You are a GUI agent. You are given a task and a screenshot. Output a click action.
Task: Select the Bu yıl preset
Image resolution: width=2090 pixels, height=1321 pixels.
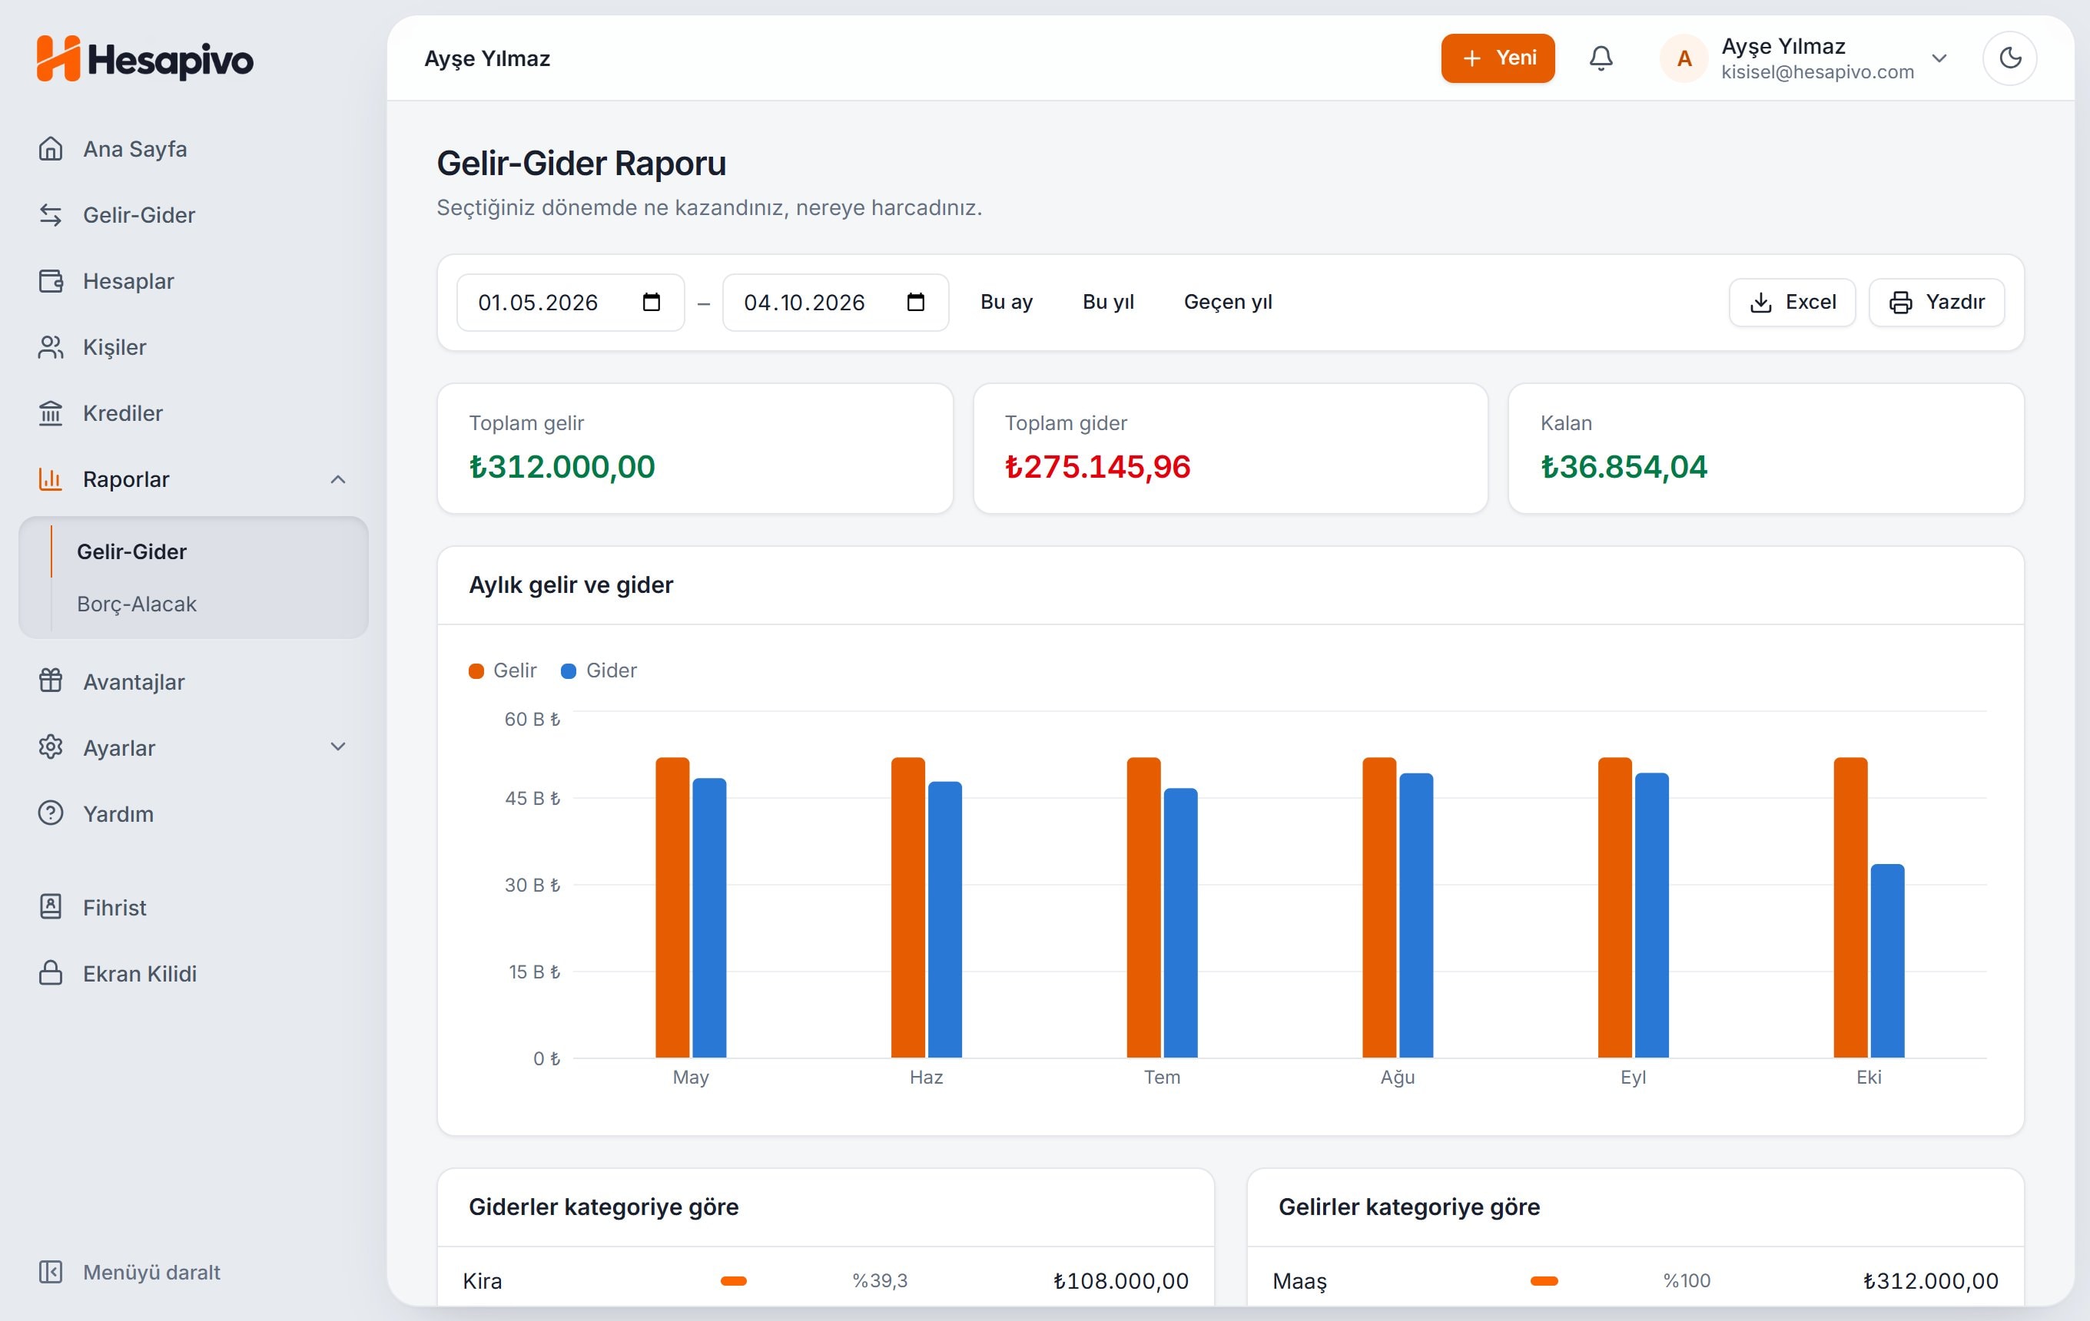1107,302
